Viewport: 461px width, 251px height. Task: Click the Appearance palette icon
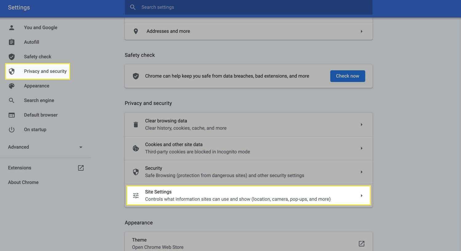12,86
